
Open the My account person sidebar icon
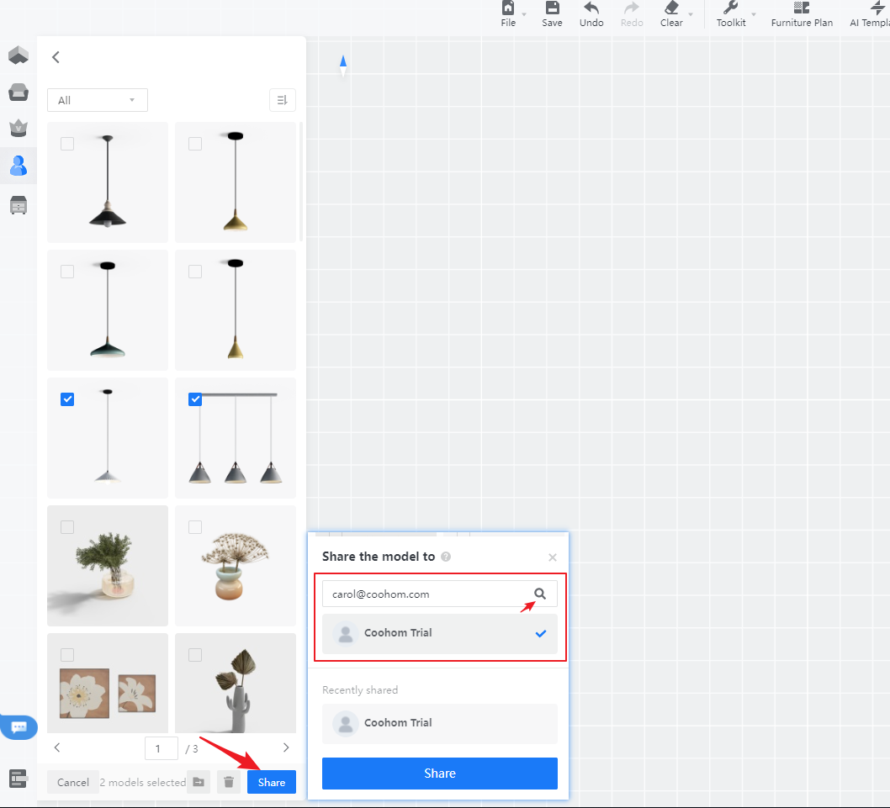(19, 166)
